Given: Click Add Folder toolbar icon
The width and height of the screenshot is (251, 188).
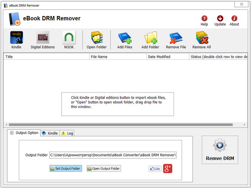Looking at the screenshot, I should (150, 38).
